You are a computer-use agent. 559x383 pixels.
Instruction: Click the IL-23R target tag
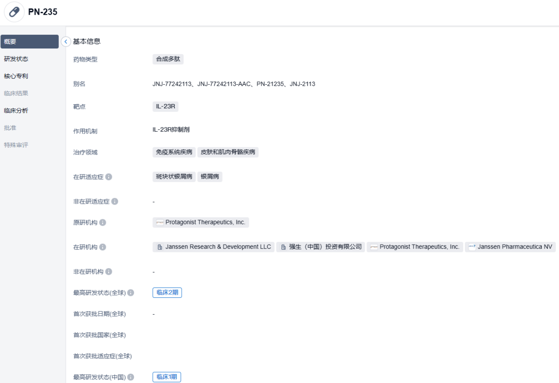[x=165, y=107]
